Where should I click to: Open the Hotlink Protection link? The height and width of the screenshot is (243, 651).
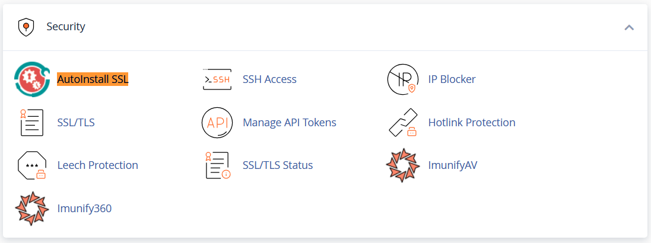click(472, 122)
